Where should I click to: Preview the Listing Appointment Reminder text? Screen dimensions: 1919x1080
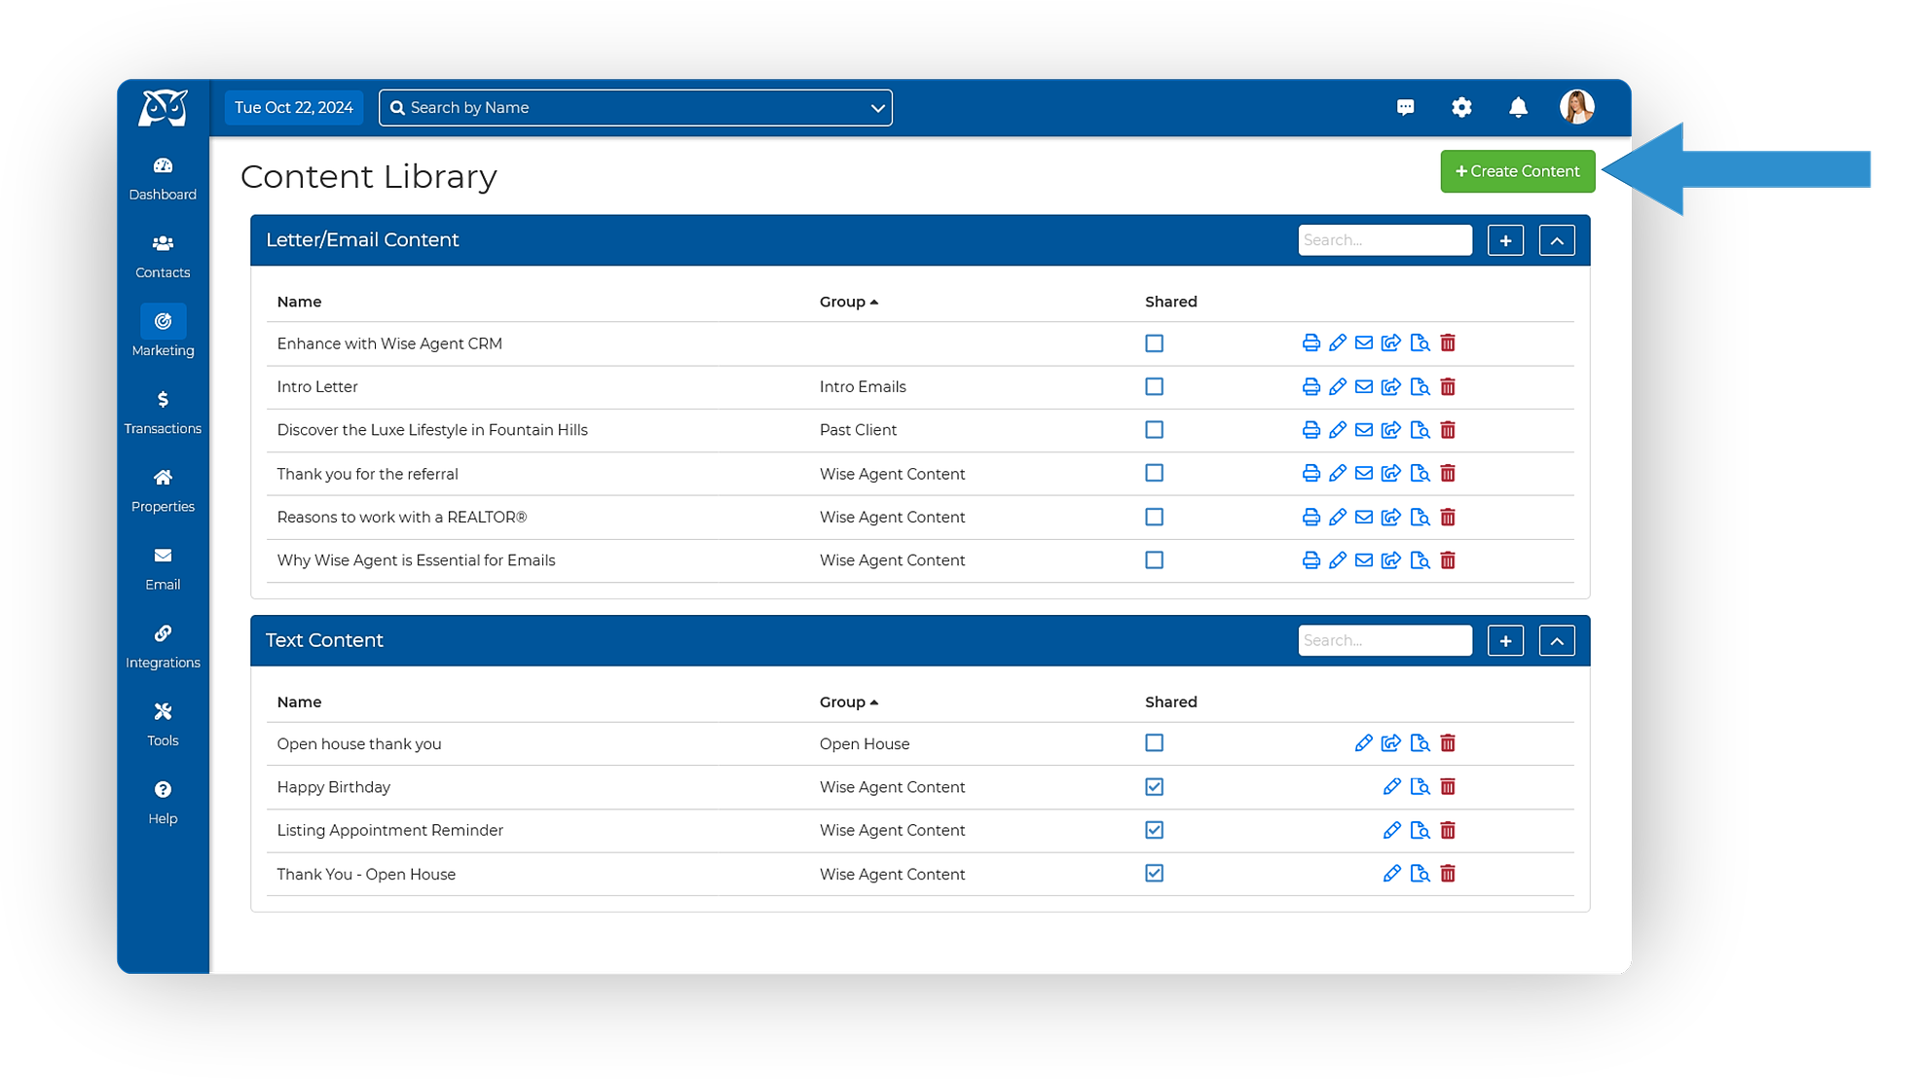coord(1420,830)
